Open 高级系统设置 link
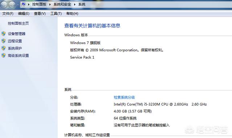This screenshot has height=138, width=232. tap(18, 56)
